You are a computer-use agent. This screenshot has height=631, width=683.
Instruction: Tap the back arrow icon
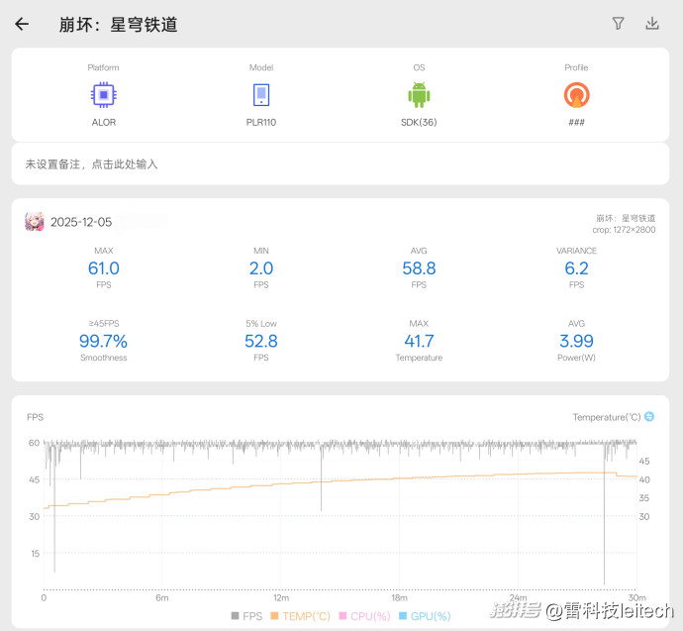tap(22, 24)
